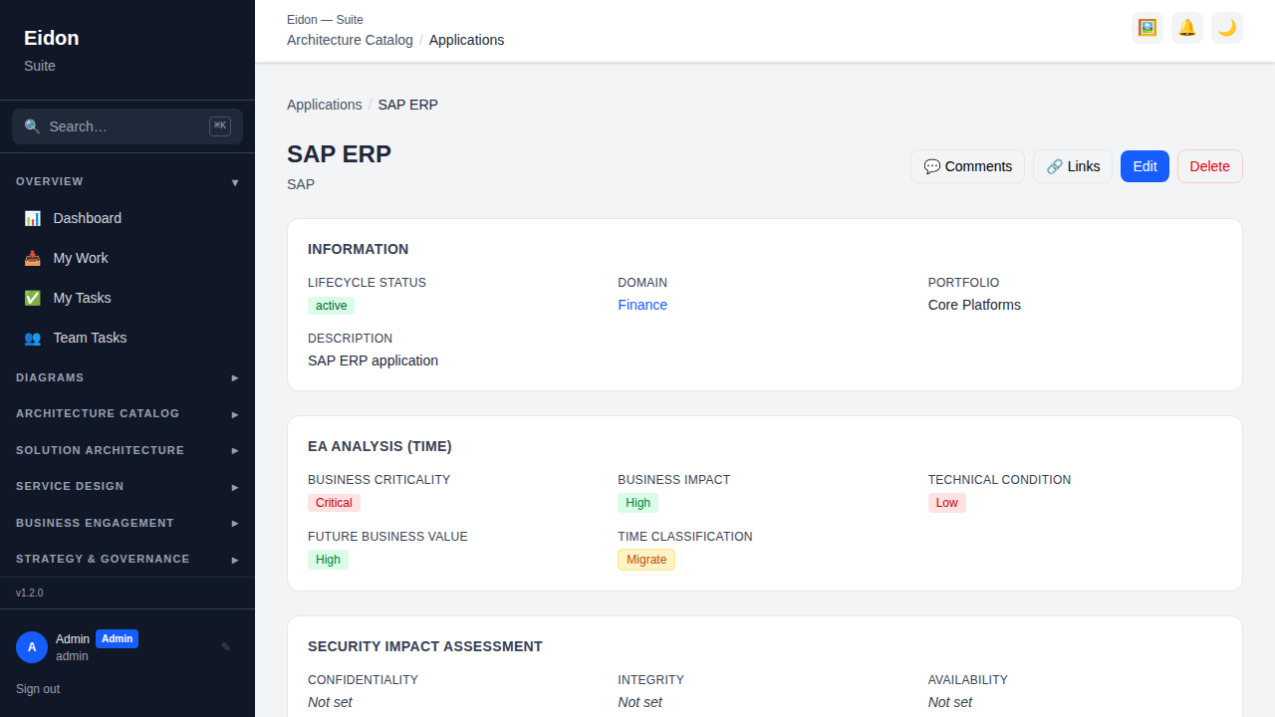Click the My Work inbox icon

coord(33,258)
